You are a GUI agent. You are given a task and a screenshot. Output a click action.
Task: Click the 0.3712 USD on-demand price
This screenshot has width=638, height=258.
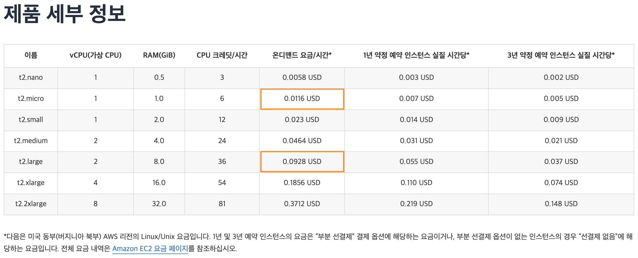point(302,204)
